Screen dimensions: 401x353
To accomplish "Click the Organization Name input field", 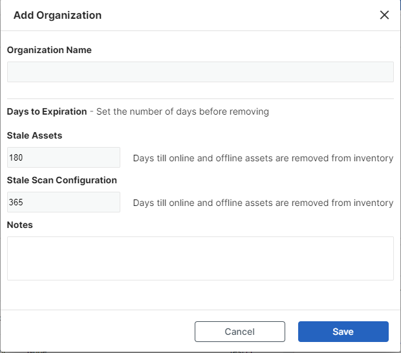I will pyautogui.click(x=200, y=72).
